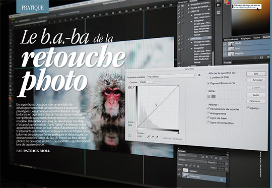Uncheck the Ligne d'intersection checkbox
The height and width of the screenshot is (188, 272).
click(x=208, y=122)
